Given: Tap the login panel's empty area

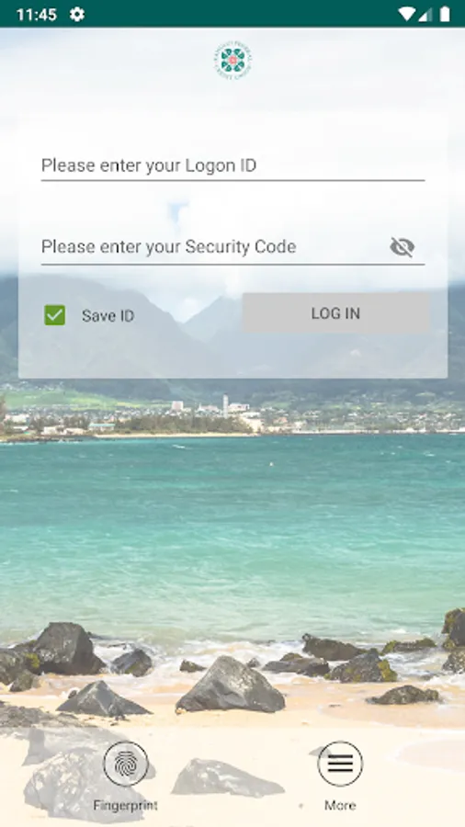Looking at the screenshot, I should (x=232, y=356).
